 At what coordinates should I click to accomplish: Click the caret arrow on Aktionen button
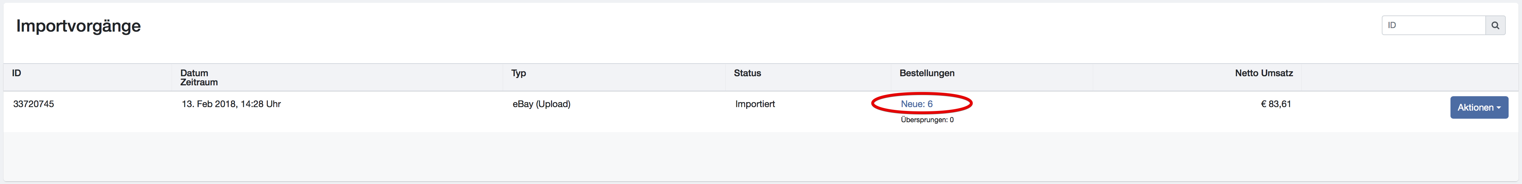pyautogui.click(x=1498, y=108)
